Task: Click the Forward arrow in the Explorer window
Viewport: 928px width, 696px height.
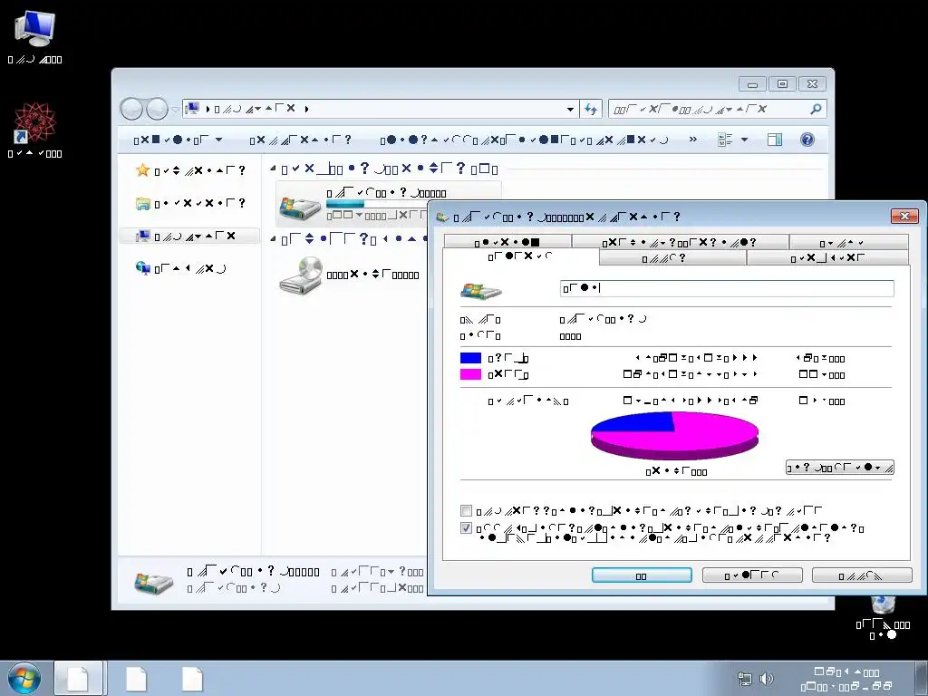Action: coord(157,109)
